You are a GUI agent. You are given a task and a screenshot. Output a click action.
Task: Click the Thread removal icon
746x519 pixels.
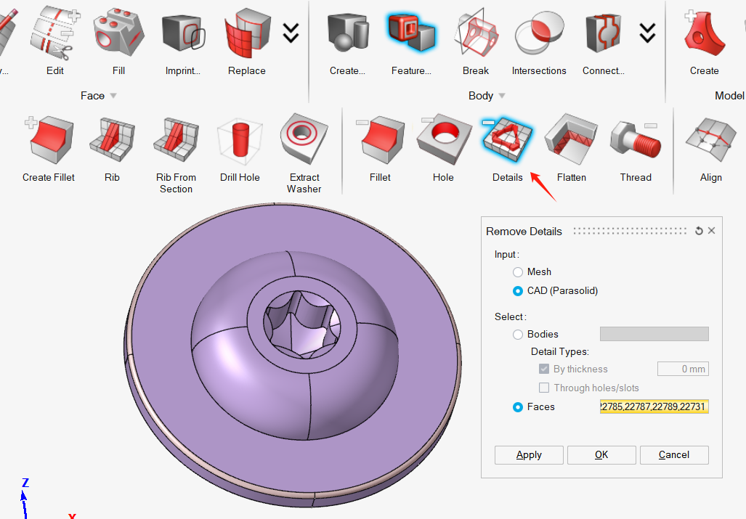636,140
